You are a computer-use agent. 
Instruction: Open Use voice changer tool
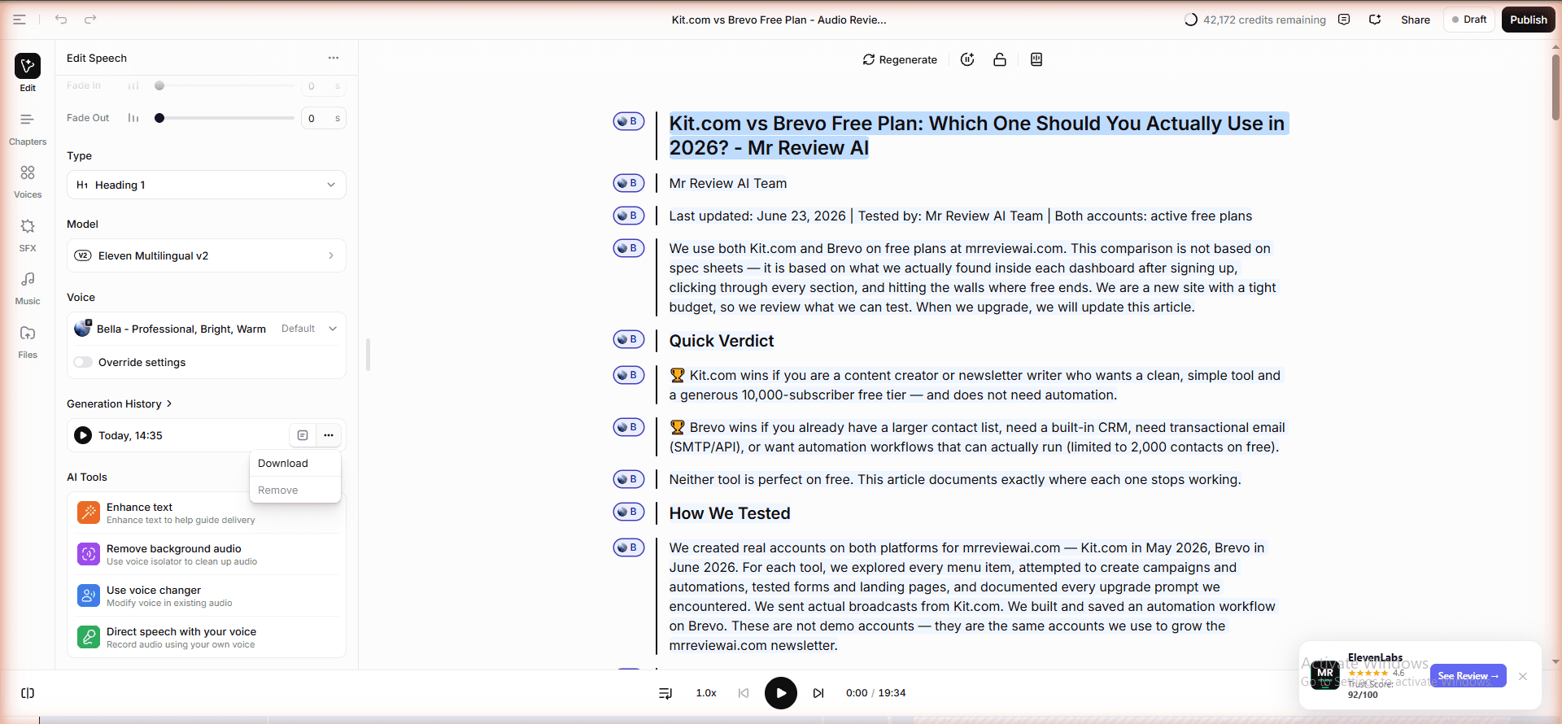pyautogui.click(x=207, y=595)
